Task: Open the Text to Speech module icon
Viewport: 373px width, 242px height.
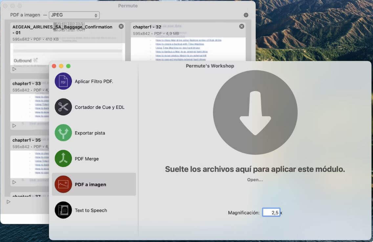Action: click(63, 210)
